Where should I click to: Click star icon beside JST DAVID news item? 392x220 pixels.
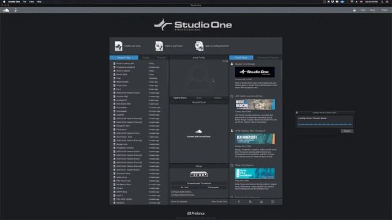point(232,96)
